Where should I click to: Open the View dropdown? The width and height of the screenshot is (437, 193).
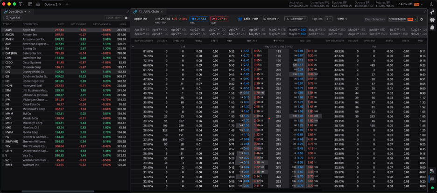click(x=342, y=19)
